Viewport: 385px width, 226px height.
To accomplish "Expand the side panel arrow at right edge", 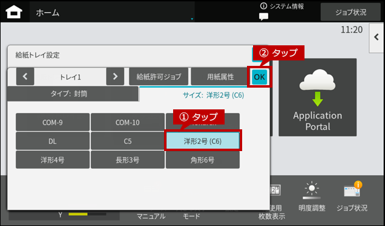I will pyautogui.click(x=377, y=37).
